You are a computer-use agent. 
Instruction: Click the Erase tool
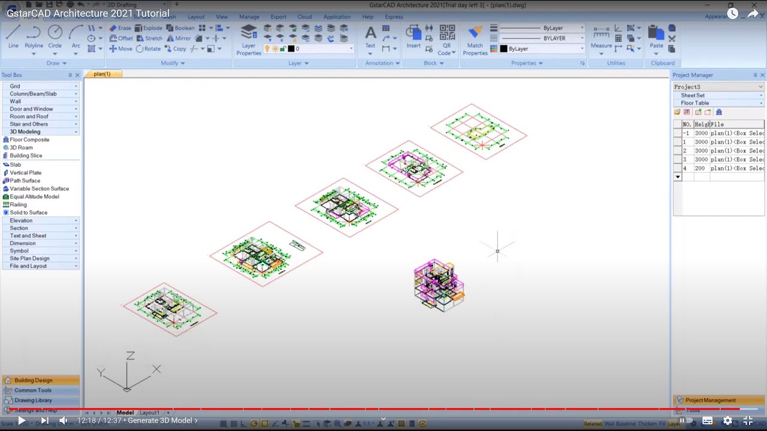click(x=120, y=28)
